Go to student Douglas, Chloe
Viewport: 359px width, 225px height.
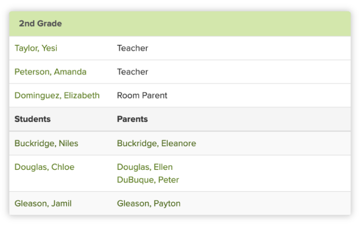point(44,167)
